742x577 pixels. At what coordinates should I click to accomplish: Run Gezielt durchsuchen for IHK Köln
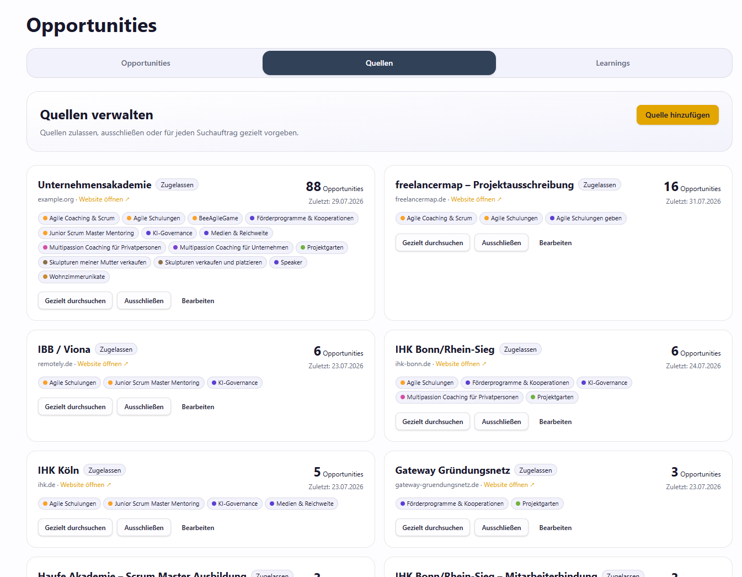(75, 528)
